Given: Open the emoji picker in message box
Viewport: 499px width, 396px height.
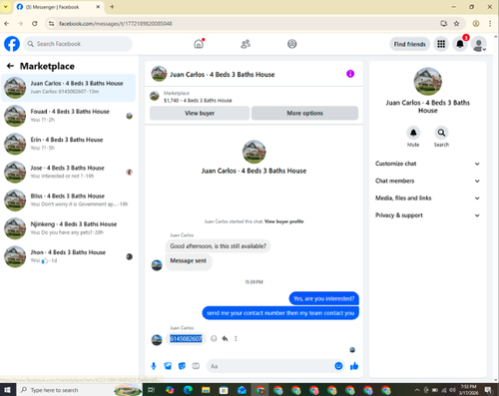Looking at the screenshot, I should [338, 366].
